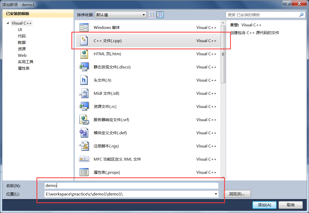Click the 已安装的模板 header
Image resolution: width=309 pixels, height=213 pixels.
pyautogui.click(x=18, y=14)
